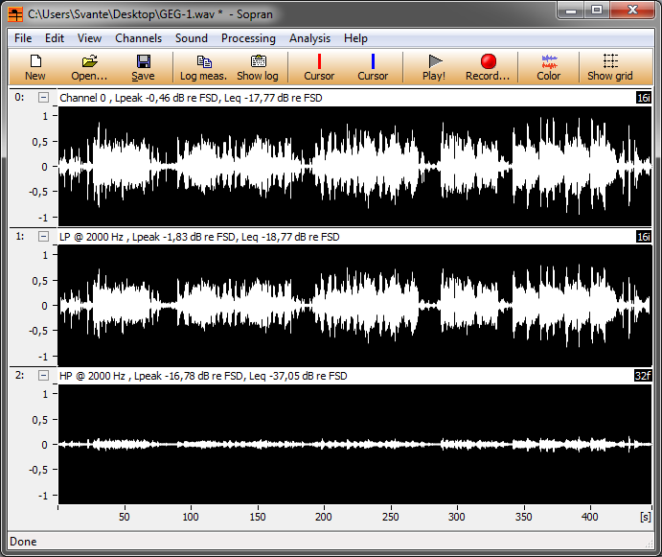Viewport: 662px width, 557px height.
Task: Click the 32f format badge on HP channel
Action: pos(643,376)
